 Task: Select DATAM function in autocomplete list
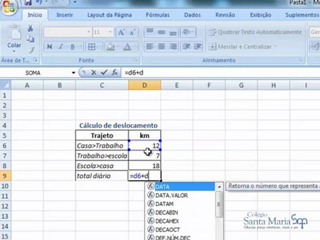tap(181, 204)
